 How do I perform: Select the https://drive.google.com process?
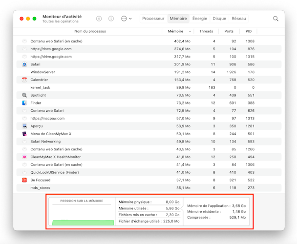[51, 57]
